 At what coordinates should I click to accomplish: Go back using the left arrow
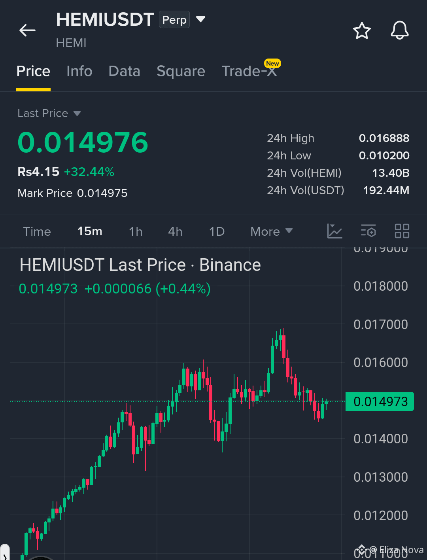click(27, 30)
